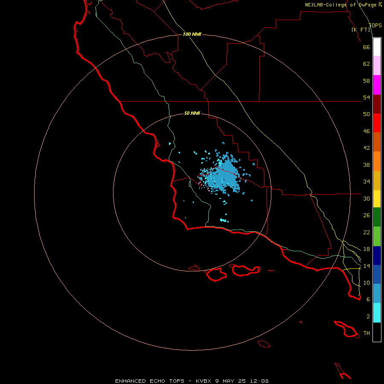This screenshot has width=384, height=384.
Task: Click the medium blue 10-14 kft swatch
Action: [x=377, y=274]
